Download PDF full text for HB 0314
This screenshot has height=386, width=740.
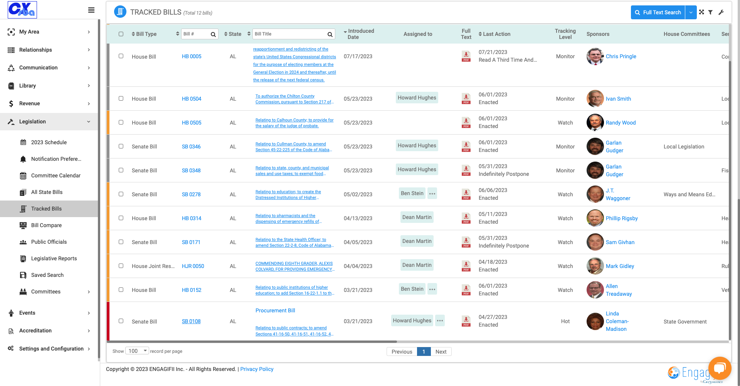(x=466, y=218)
